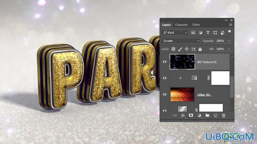The image size is (257, 144).
Task: Filter layers by pixel layers icon
Action: (x=193, y=32)
